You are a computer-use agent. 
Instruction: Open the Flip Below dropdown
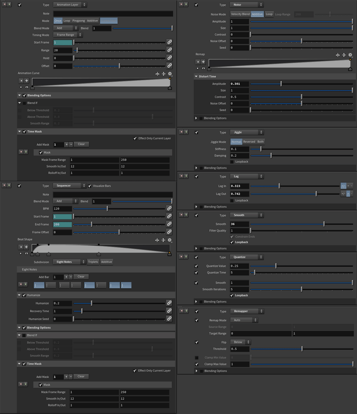click(x=240, y=342)
